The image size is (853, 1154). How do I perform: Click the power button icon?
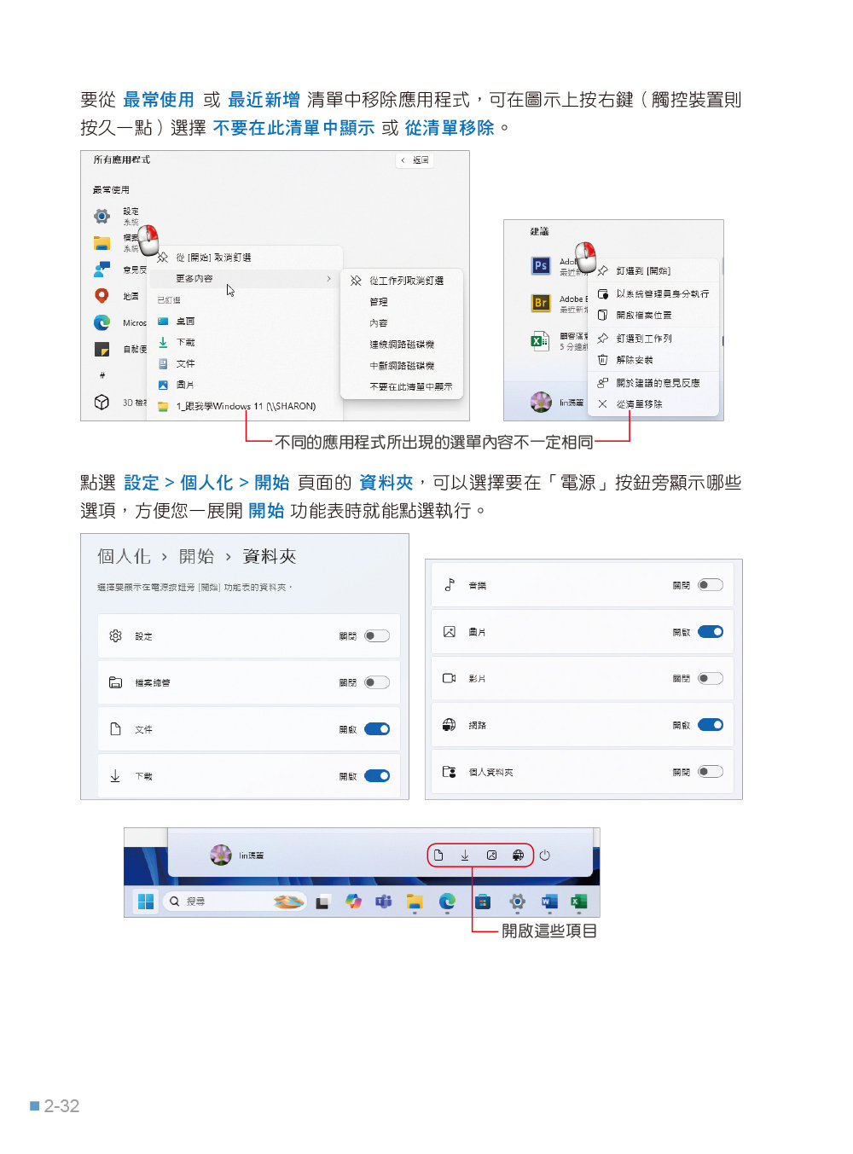[545, 855]
